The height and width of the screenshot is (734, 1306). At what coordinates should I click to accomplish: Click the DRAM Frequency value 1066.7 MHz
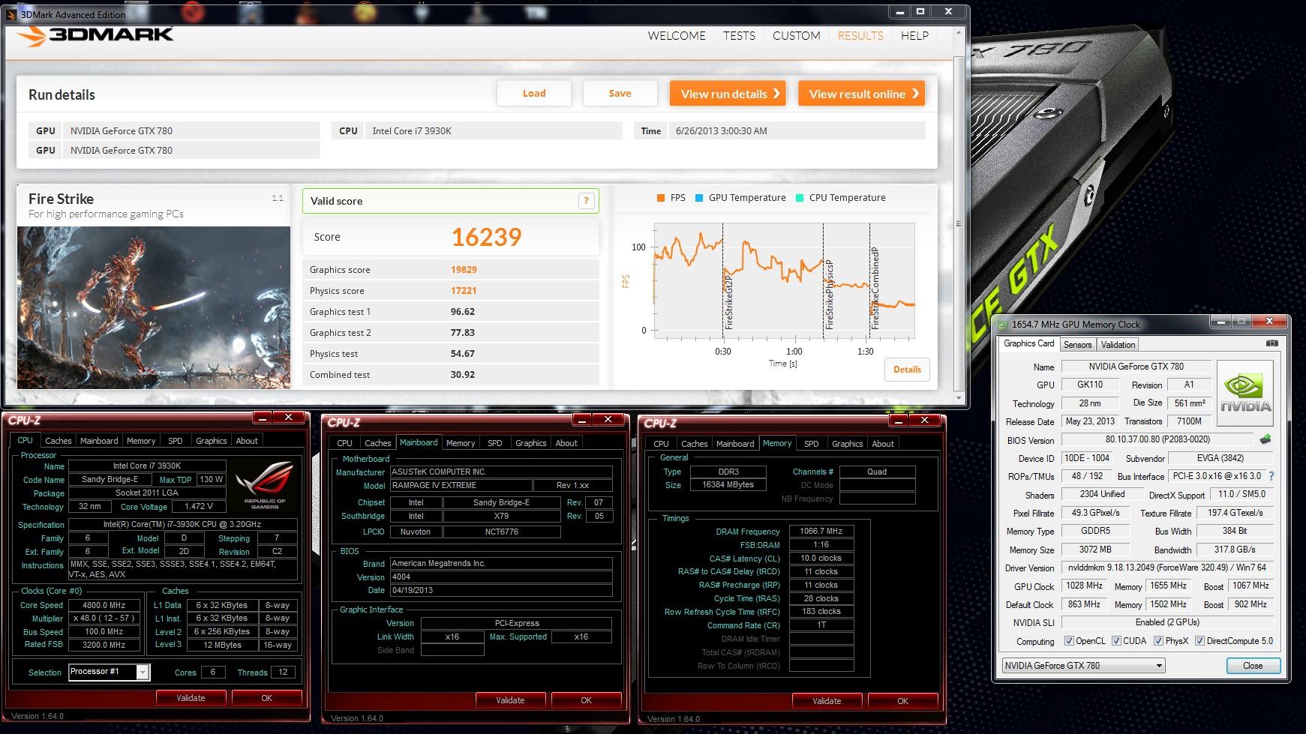click(821, 531)
